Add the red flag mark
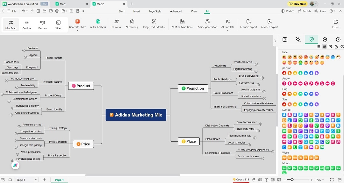 tap(284, 94)
